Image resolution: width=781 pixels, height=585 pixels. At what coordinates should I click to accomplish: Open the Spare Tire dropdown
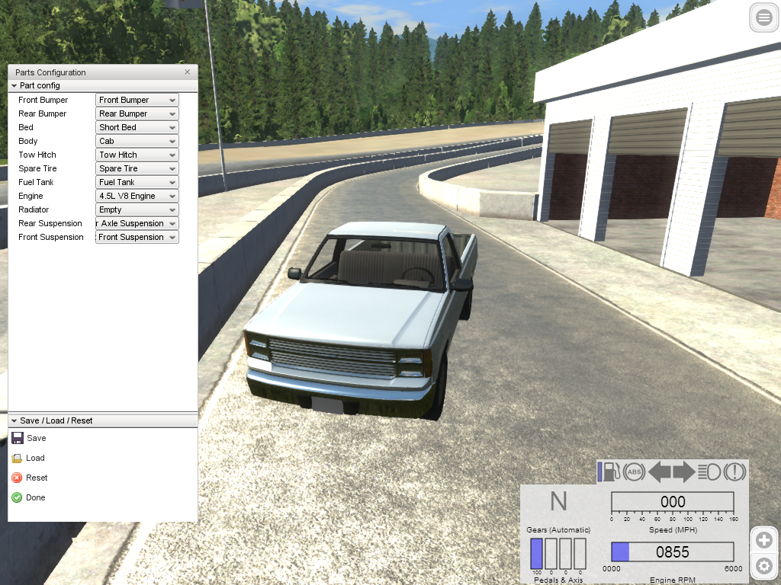point(137,168)
